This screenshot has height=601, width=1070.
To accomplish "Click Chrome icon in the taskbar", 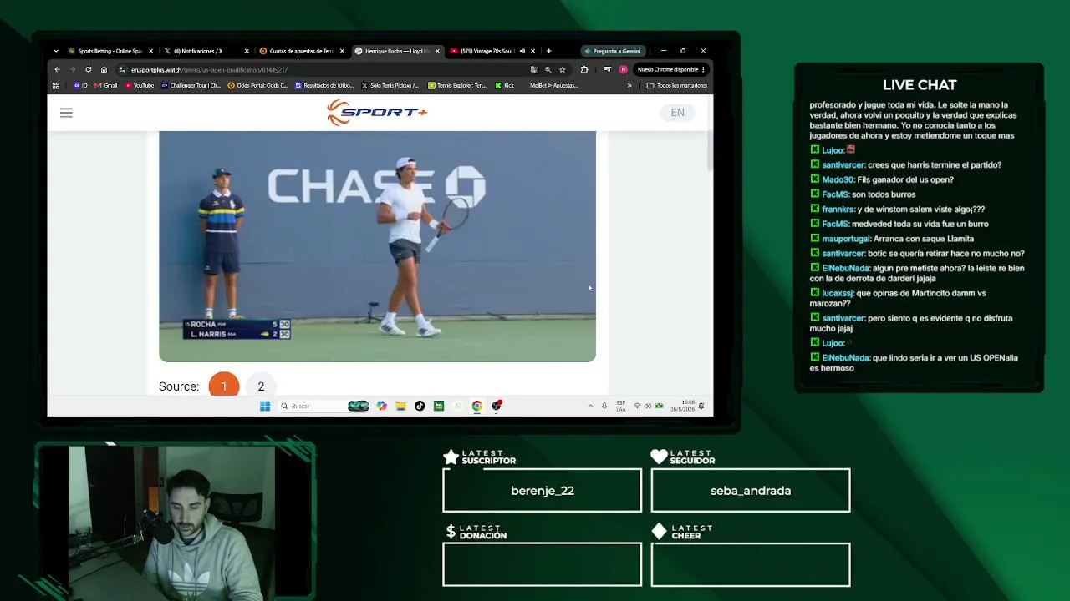I will tap(476, 406).
